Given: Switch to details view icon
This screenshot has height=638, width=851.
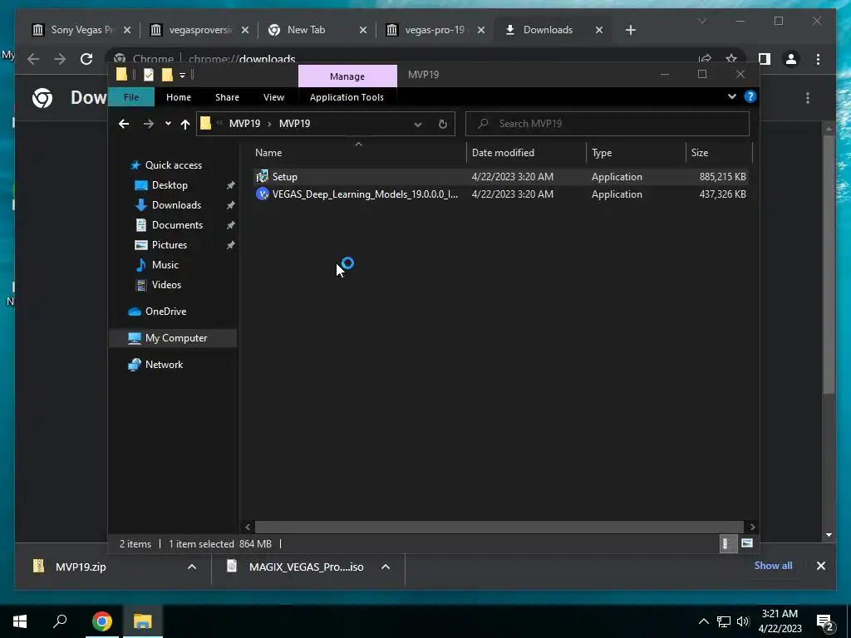Looking at the screenshot, I should click(727, 543).
